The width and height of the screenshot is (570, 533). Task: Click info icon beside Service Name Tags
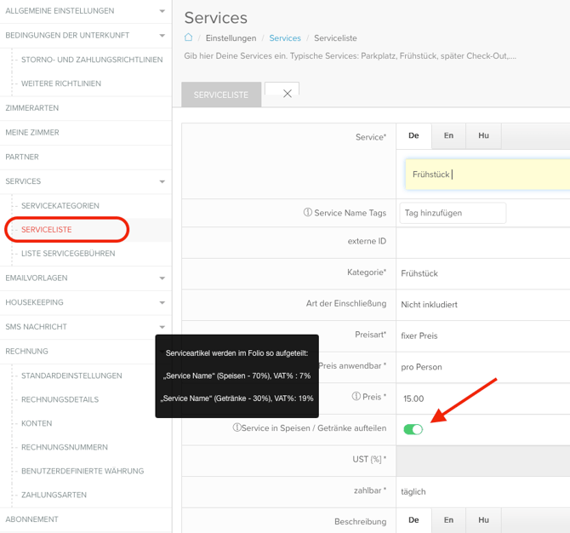308,213
